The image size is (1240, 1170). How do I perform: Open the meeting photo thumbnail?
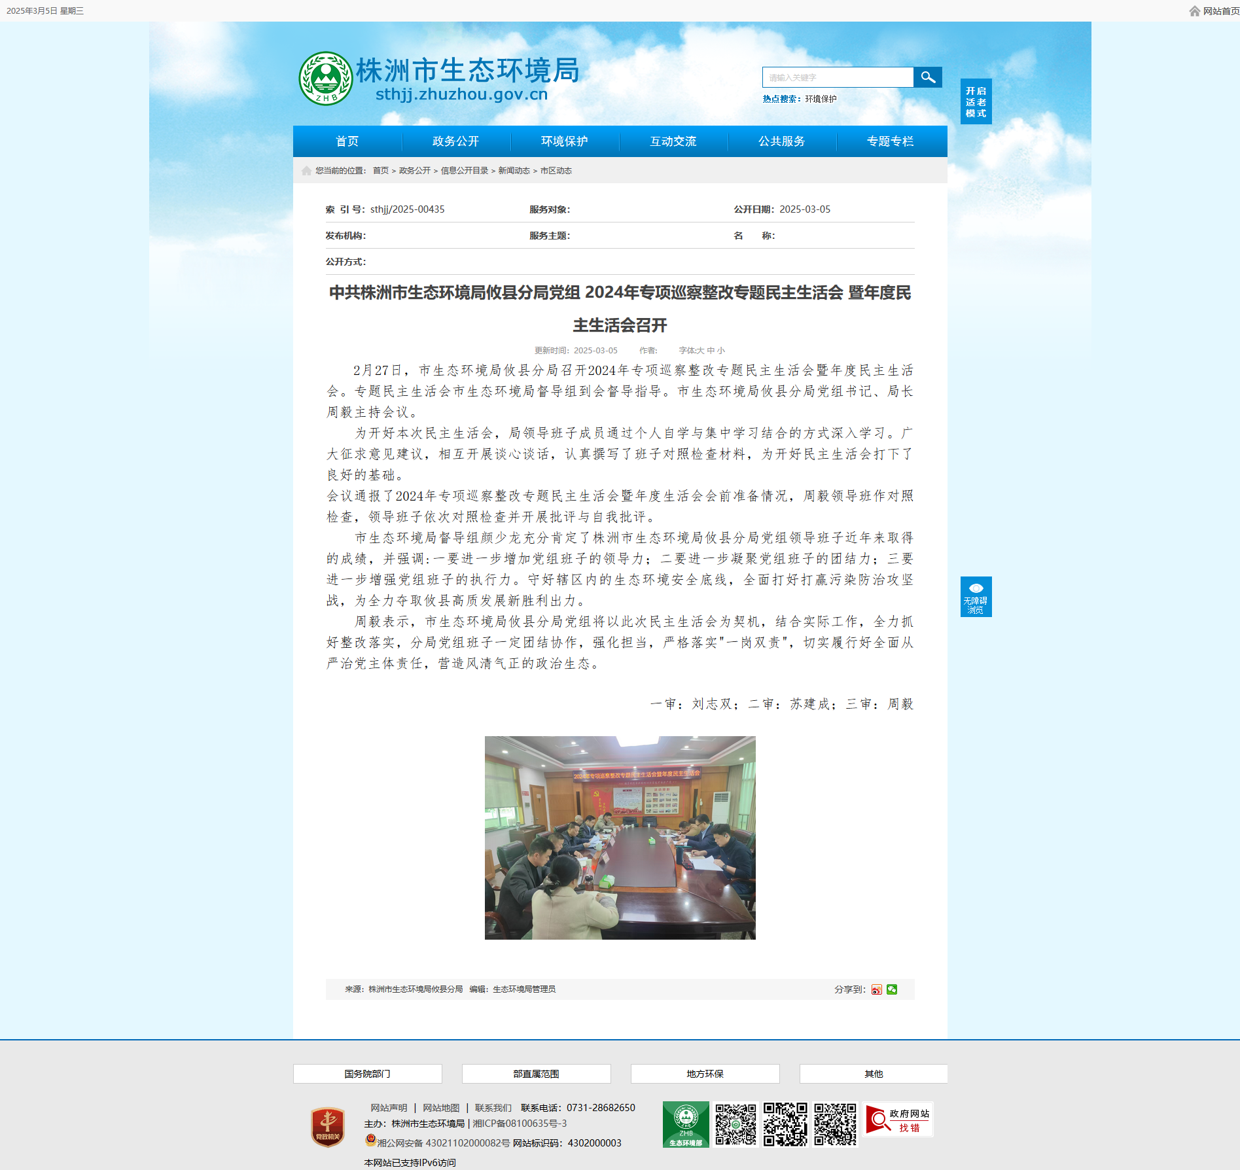(620, 838)
